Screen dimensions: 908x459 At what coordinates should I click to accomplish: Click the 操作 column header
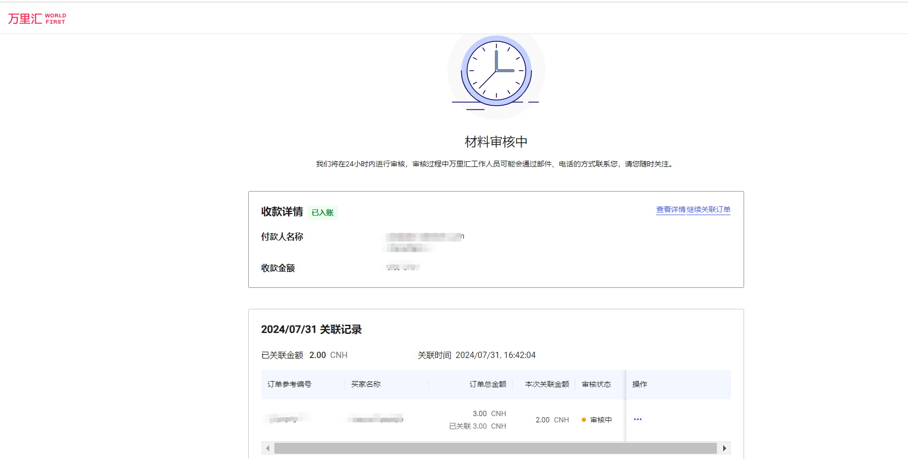(639, 384)
